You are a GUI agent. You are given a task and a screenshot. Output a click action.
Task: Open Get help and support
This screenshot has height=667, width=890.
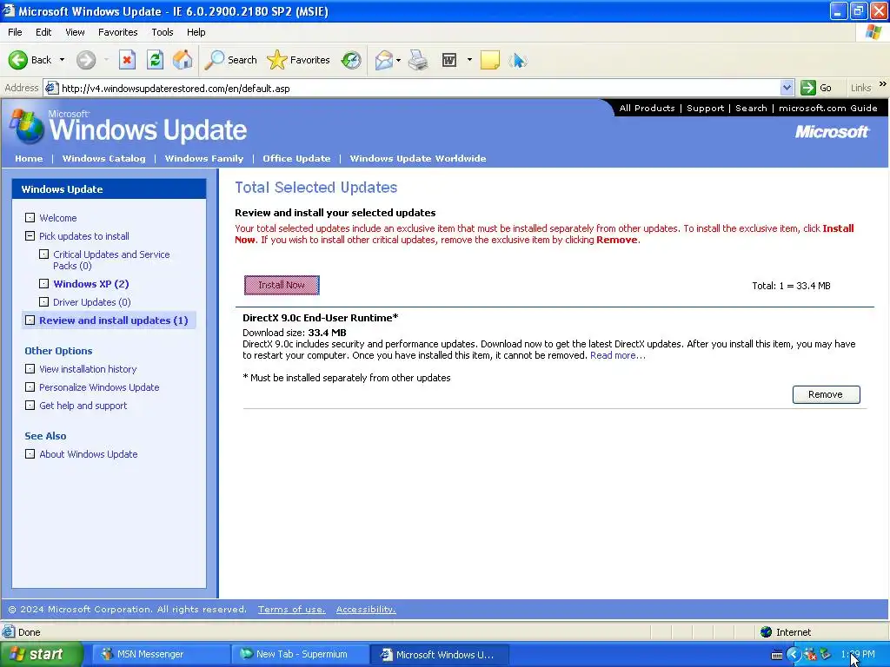tap(83, 406)
